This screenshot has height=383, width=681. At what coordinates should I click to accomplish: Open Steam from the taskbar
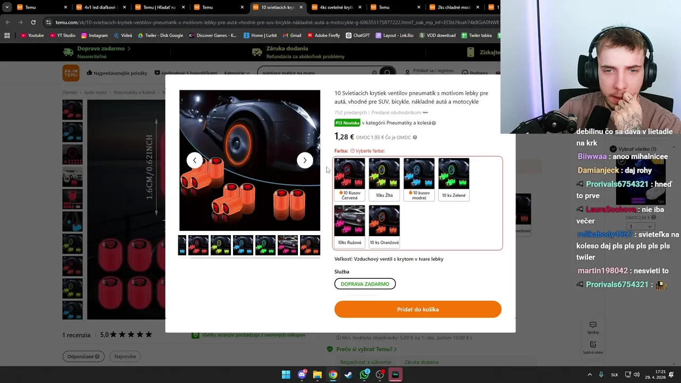(348, 374)
